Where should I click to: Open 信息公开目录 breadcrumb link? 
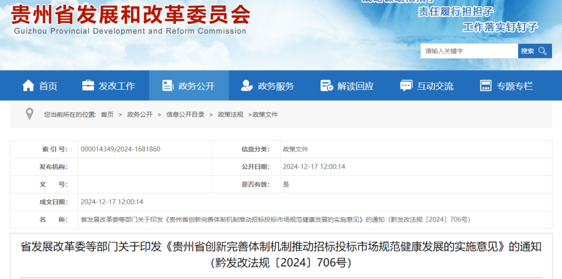pos(185,115)
